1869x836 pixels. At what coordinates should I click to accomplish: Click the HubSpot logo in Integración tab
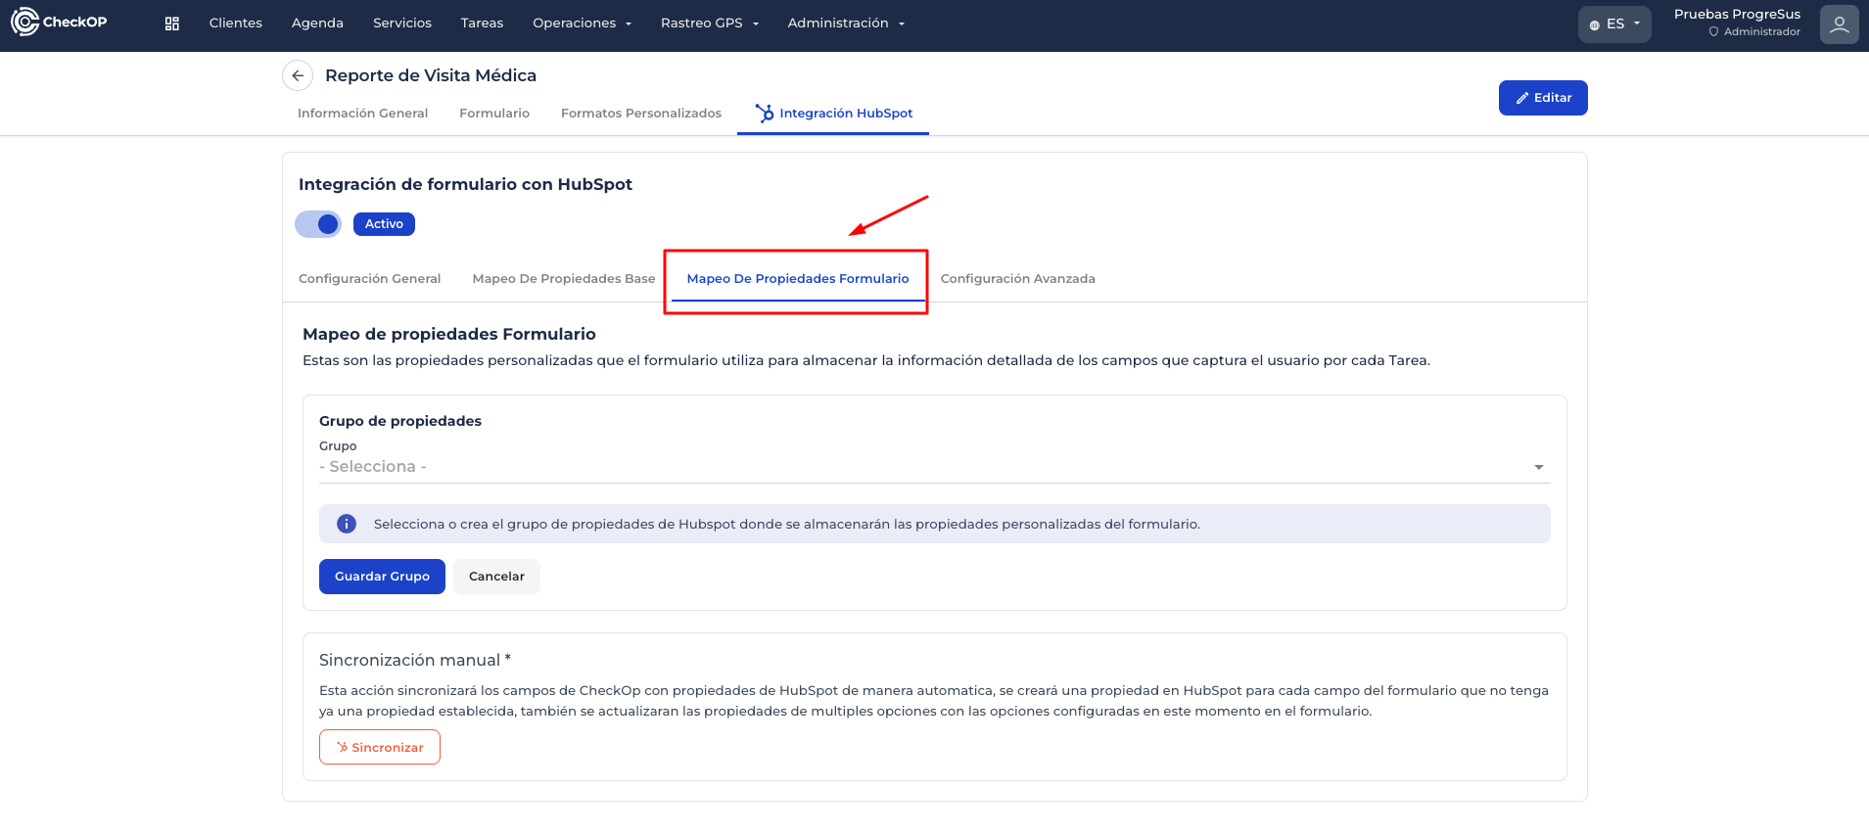coord(765,114)
